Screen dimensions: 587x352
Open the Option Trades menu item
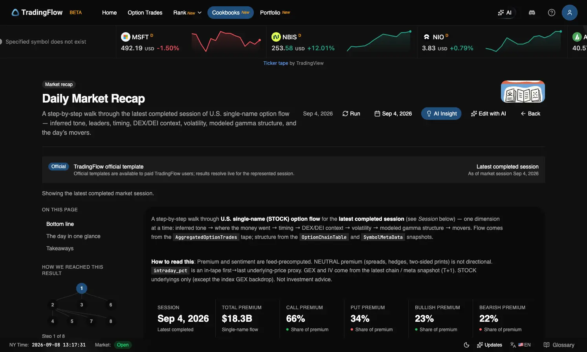point(145,13)
